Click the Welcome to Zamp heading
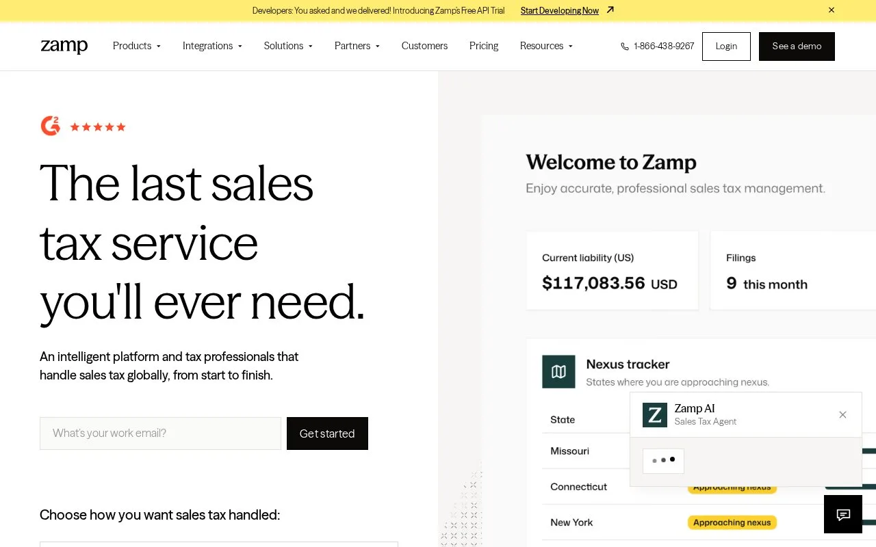This screenshot has width=876, height=547. click(611, 162)
